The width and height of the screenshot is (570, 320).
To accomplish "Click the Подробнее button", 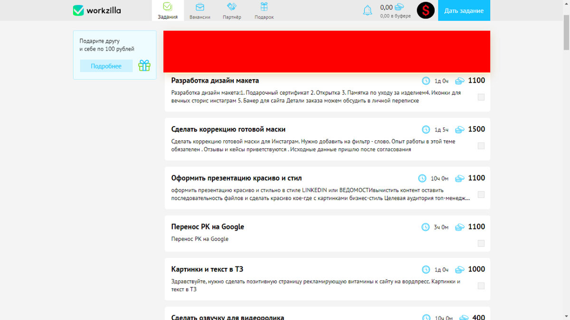I will 106,66.
